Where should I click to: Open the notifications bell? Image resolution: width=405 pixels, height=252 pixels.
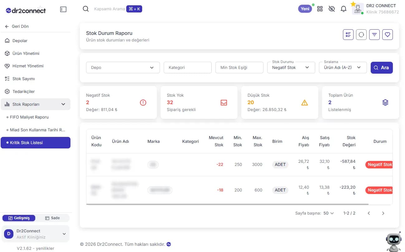click(344, 9)
